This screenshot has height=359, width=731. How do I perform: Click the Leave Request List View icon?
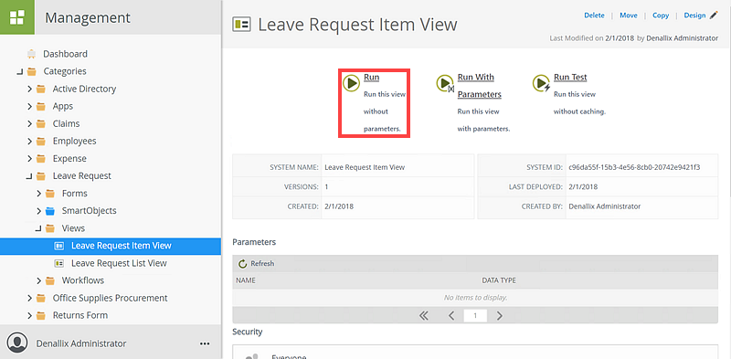59,263
